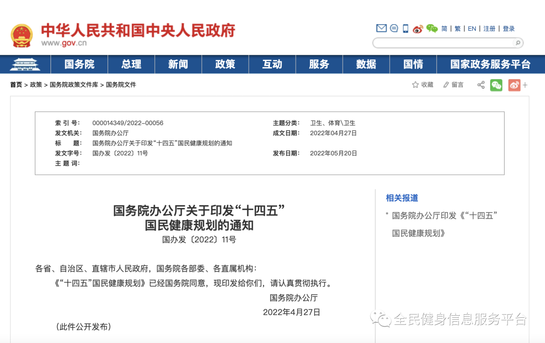Click the search magnifier icon
The image size is (545, 343).
(x=517, y=43)
